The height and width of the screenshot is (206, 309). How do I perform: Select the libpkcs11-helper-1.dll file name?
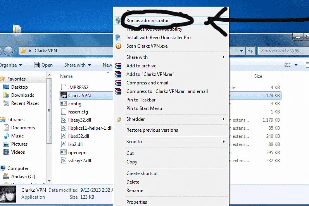(90, 128)
